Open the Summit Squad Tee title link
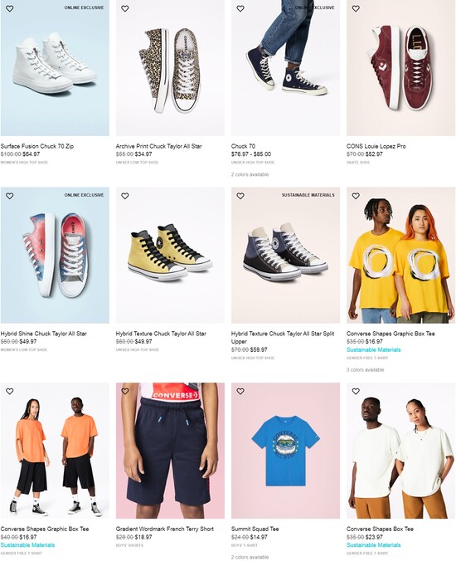This screenshot has height=561, width=456. click(255, 529)
